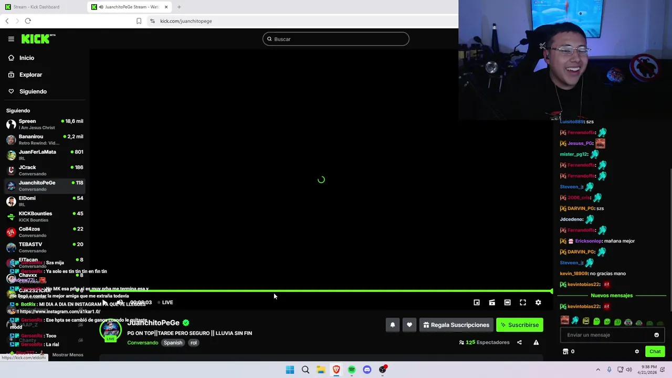Open the emoji picker in chat
Screen dimensions: 672x378
[x=656, y=335]
